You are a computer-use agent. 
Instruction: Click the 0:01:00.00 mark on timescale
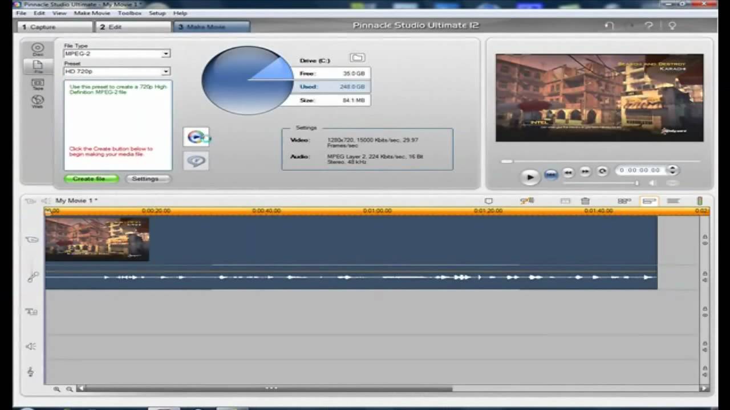pos(377,211)
